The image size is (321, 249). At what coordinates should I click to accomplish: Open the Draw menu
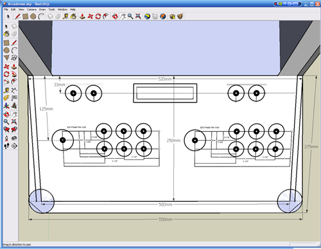click(42, 10)
